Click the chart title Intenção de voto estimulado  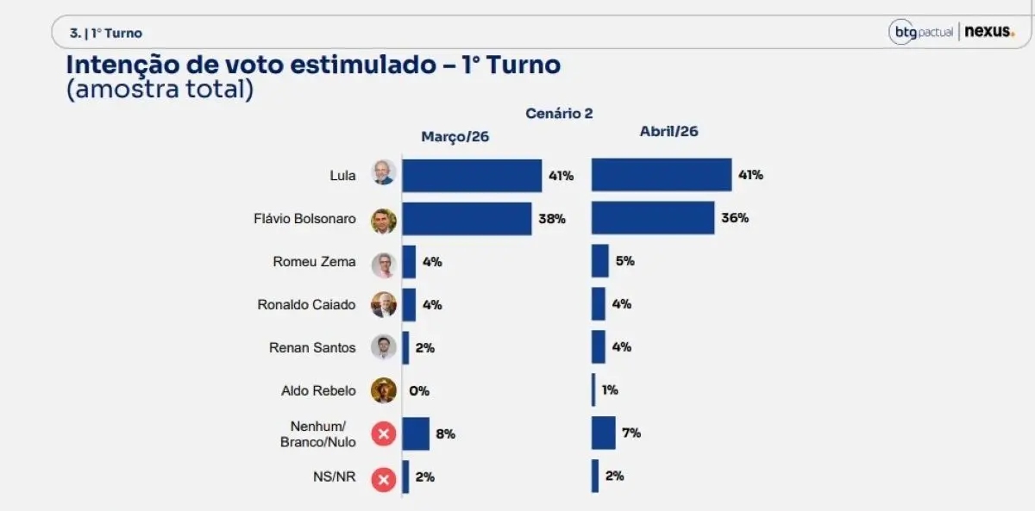pos(313,65)
